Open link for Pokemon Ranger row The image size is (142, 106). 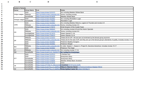pos(46,44)
